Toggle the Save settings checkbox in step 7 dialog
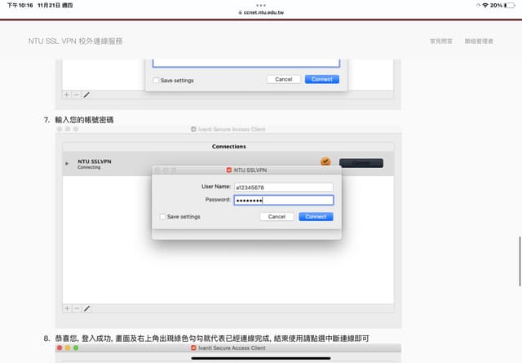Viewport: 522px width, 363px height. pos(161,217)
